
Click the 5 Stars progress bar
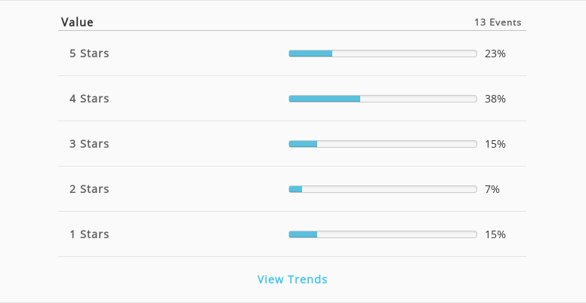click(383, 54)
